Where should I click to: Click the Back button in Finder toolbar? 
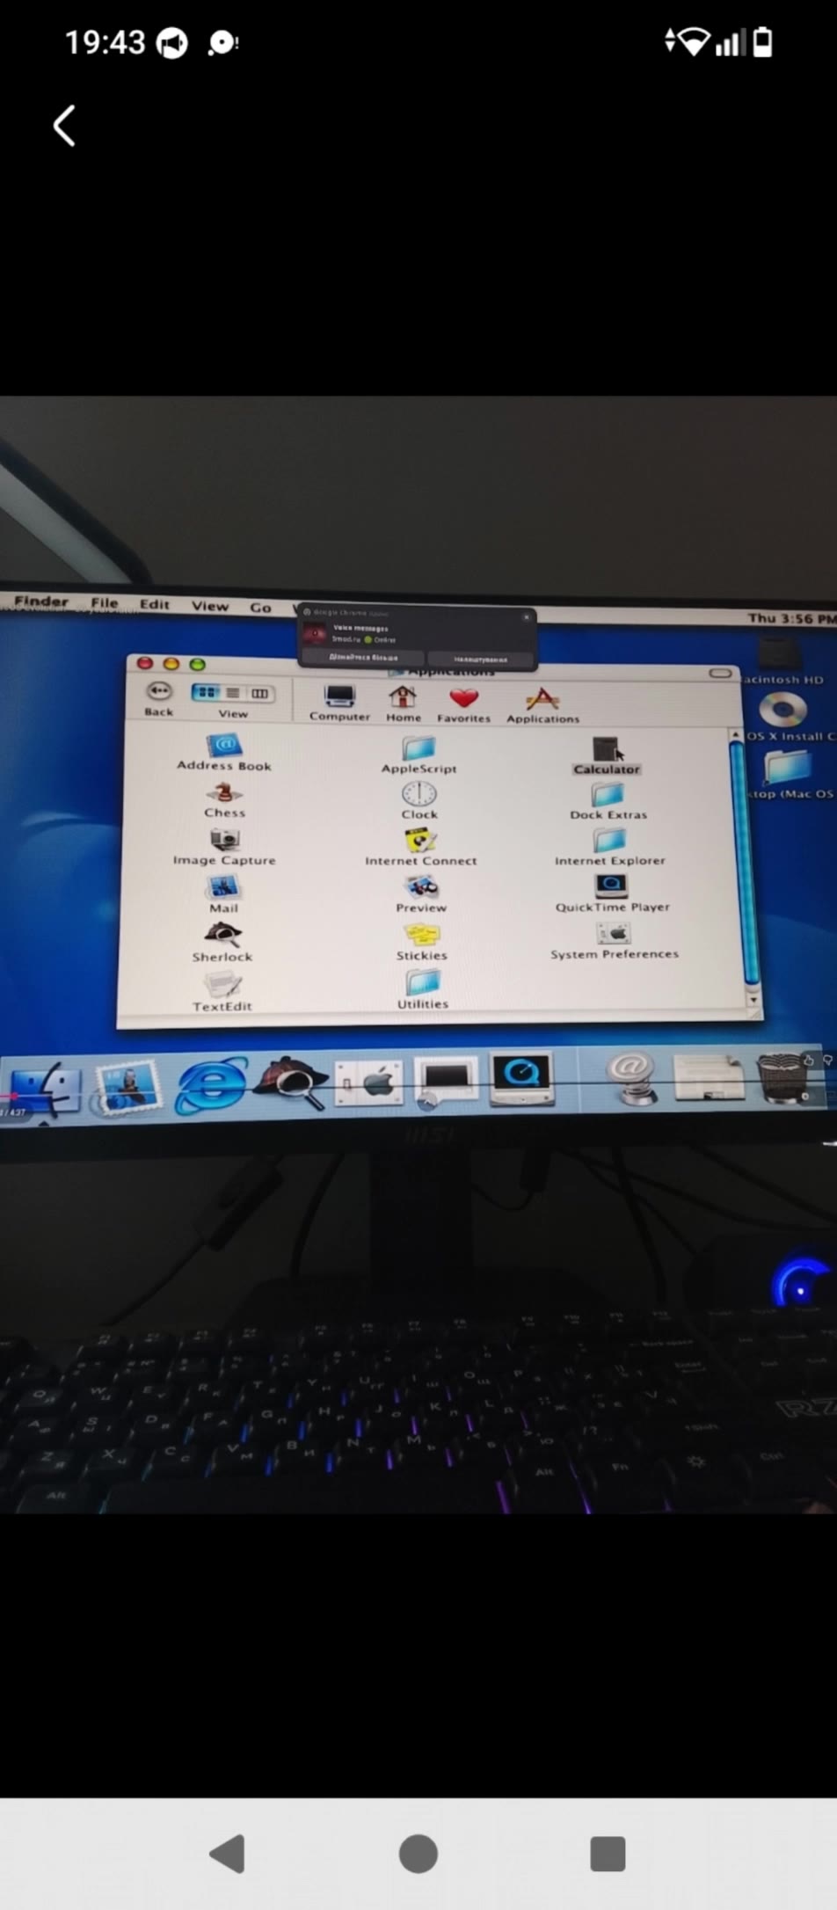tap(159, 697)
